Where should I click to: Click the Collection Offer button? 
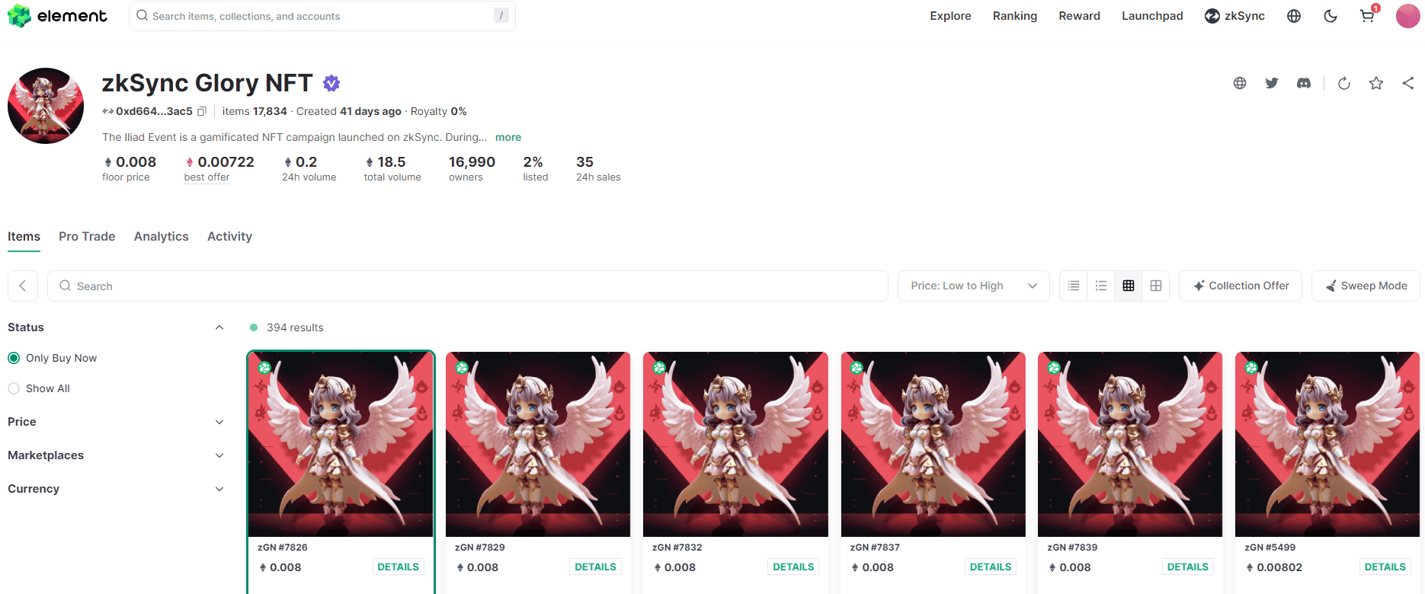pos(1240,286)
